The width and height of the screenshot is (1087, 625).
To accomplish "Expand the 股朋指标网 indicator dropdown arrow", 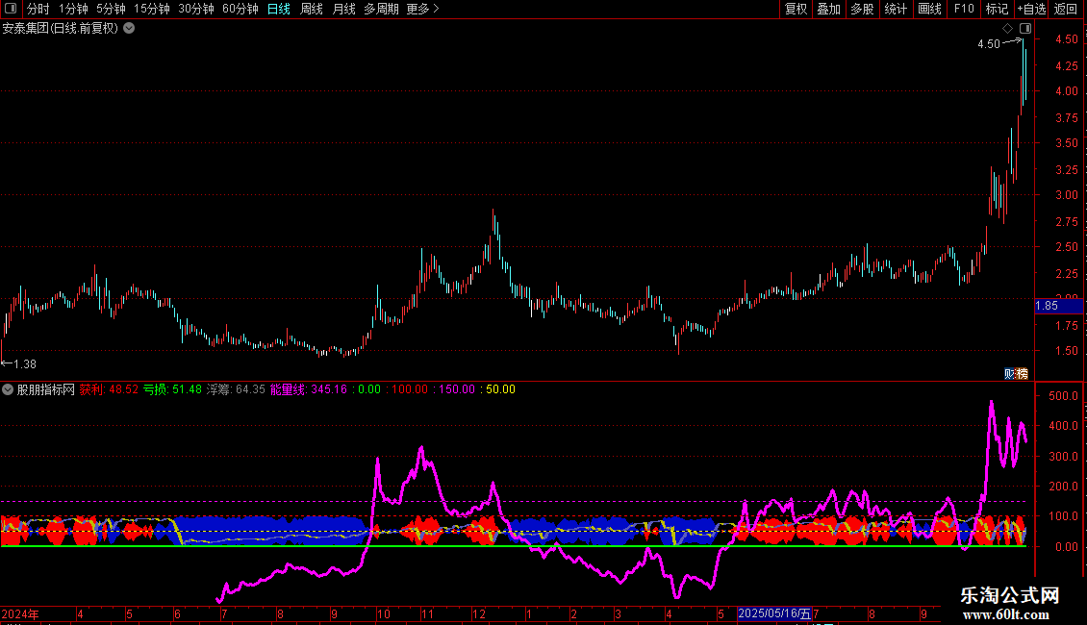I will point(8,389).
